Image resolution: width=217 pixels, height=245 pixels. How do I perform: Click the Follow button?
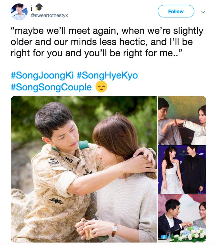click(x=176, y=11)
